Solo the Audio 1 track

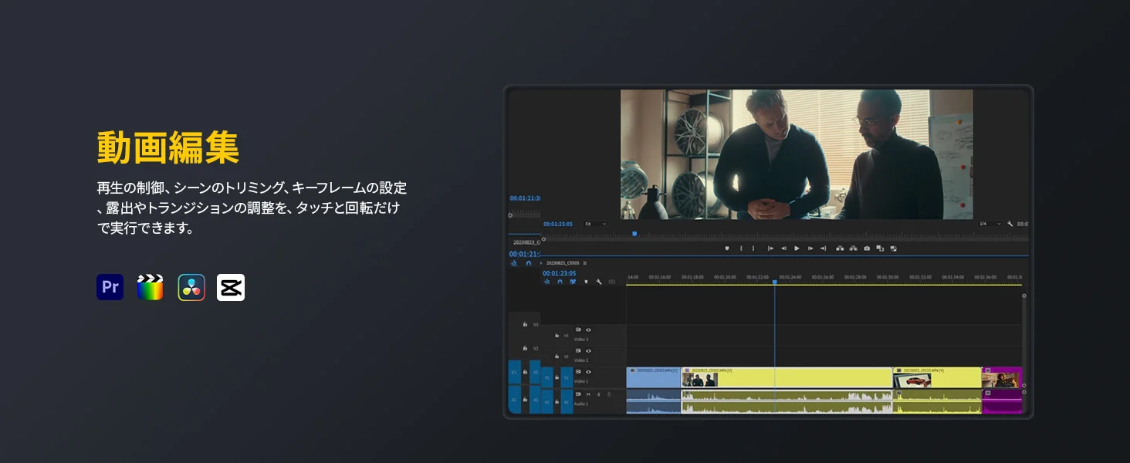point(598,394)
